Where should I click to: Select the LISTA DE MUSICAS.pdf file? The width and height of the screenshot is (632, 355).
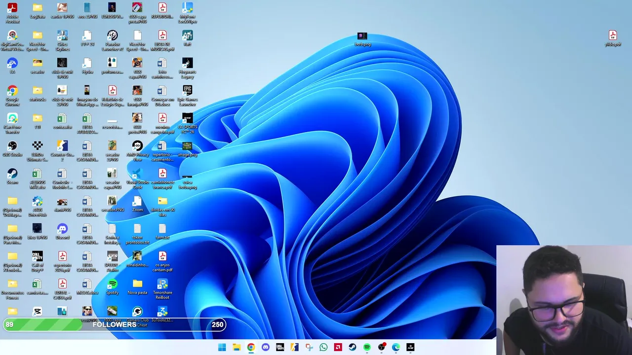162,40
